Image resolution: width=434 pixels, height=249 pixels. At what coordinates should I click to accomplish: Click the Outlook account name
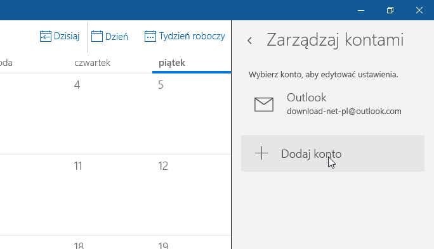tap(306, 98)
